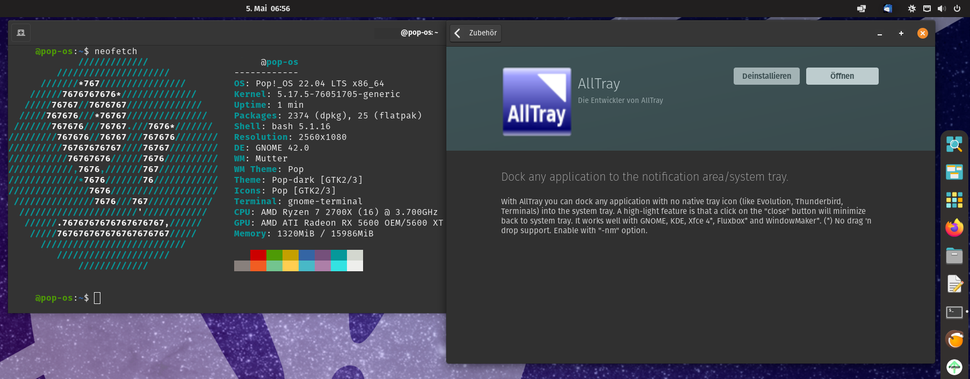Open the orange swirl app in dock
The height and width of the screenshot is (379, 970).
(x=954, y=339)
